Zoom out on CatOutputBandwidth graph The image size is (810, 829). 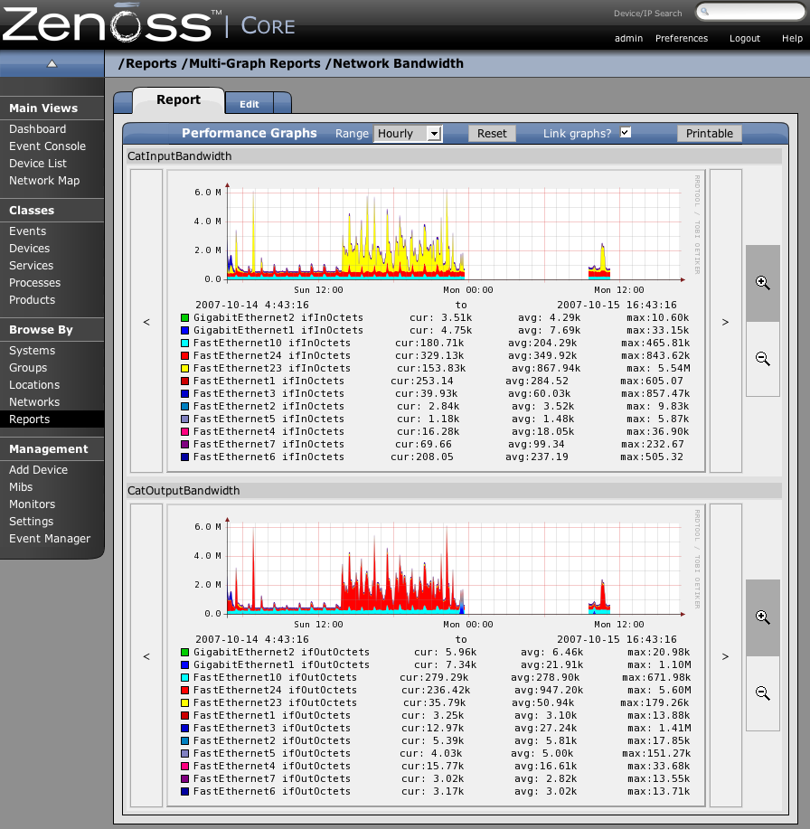pos(762,693)
